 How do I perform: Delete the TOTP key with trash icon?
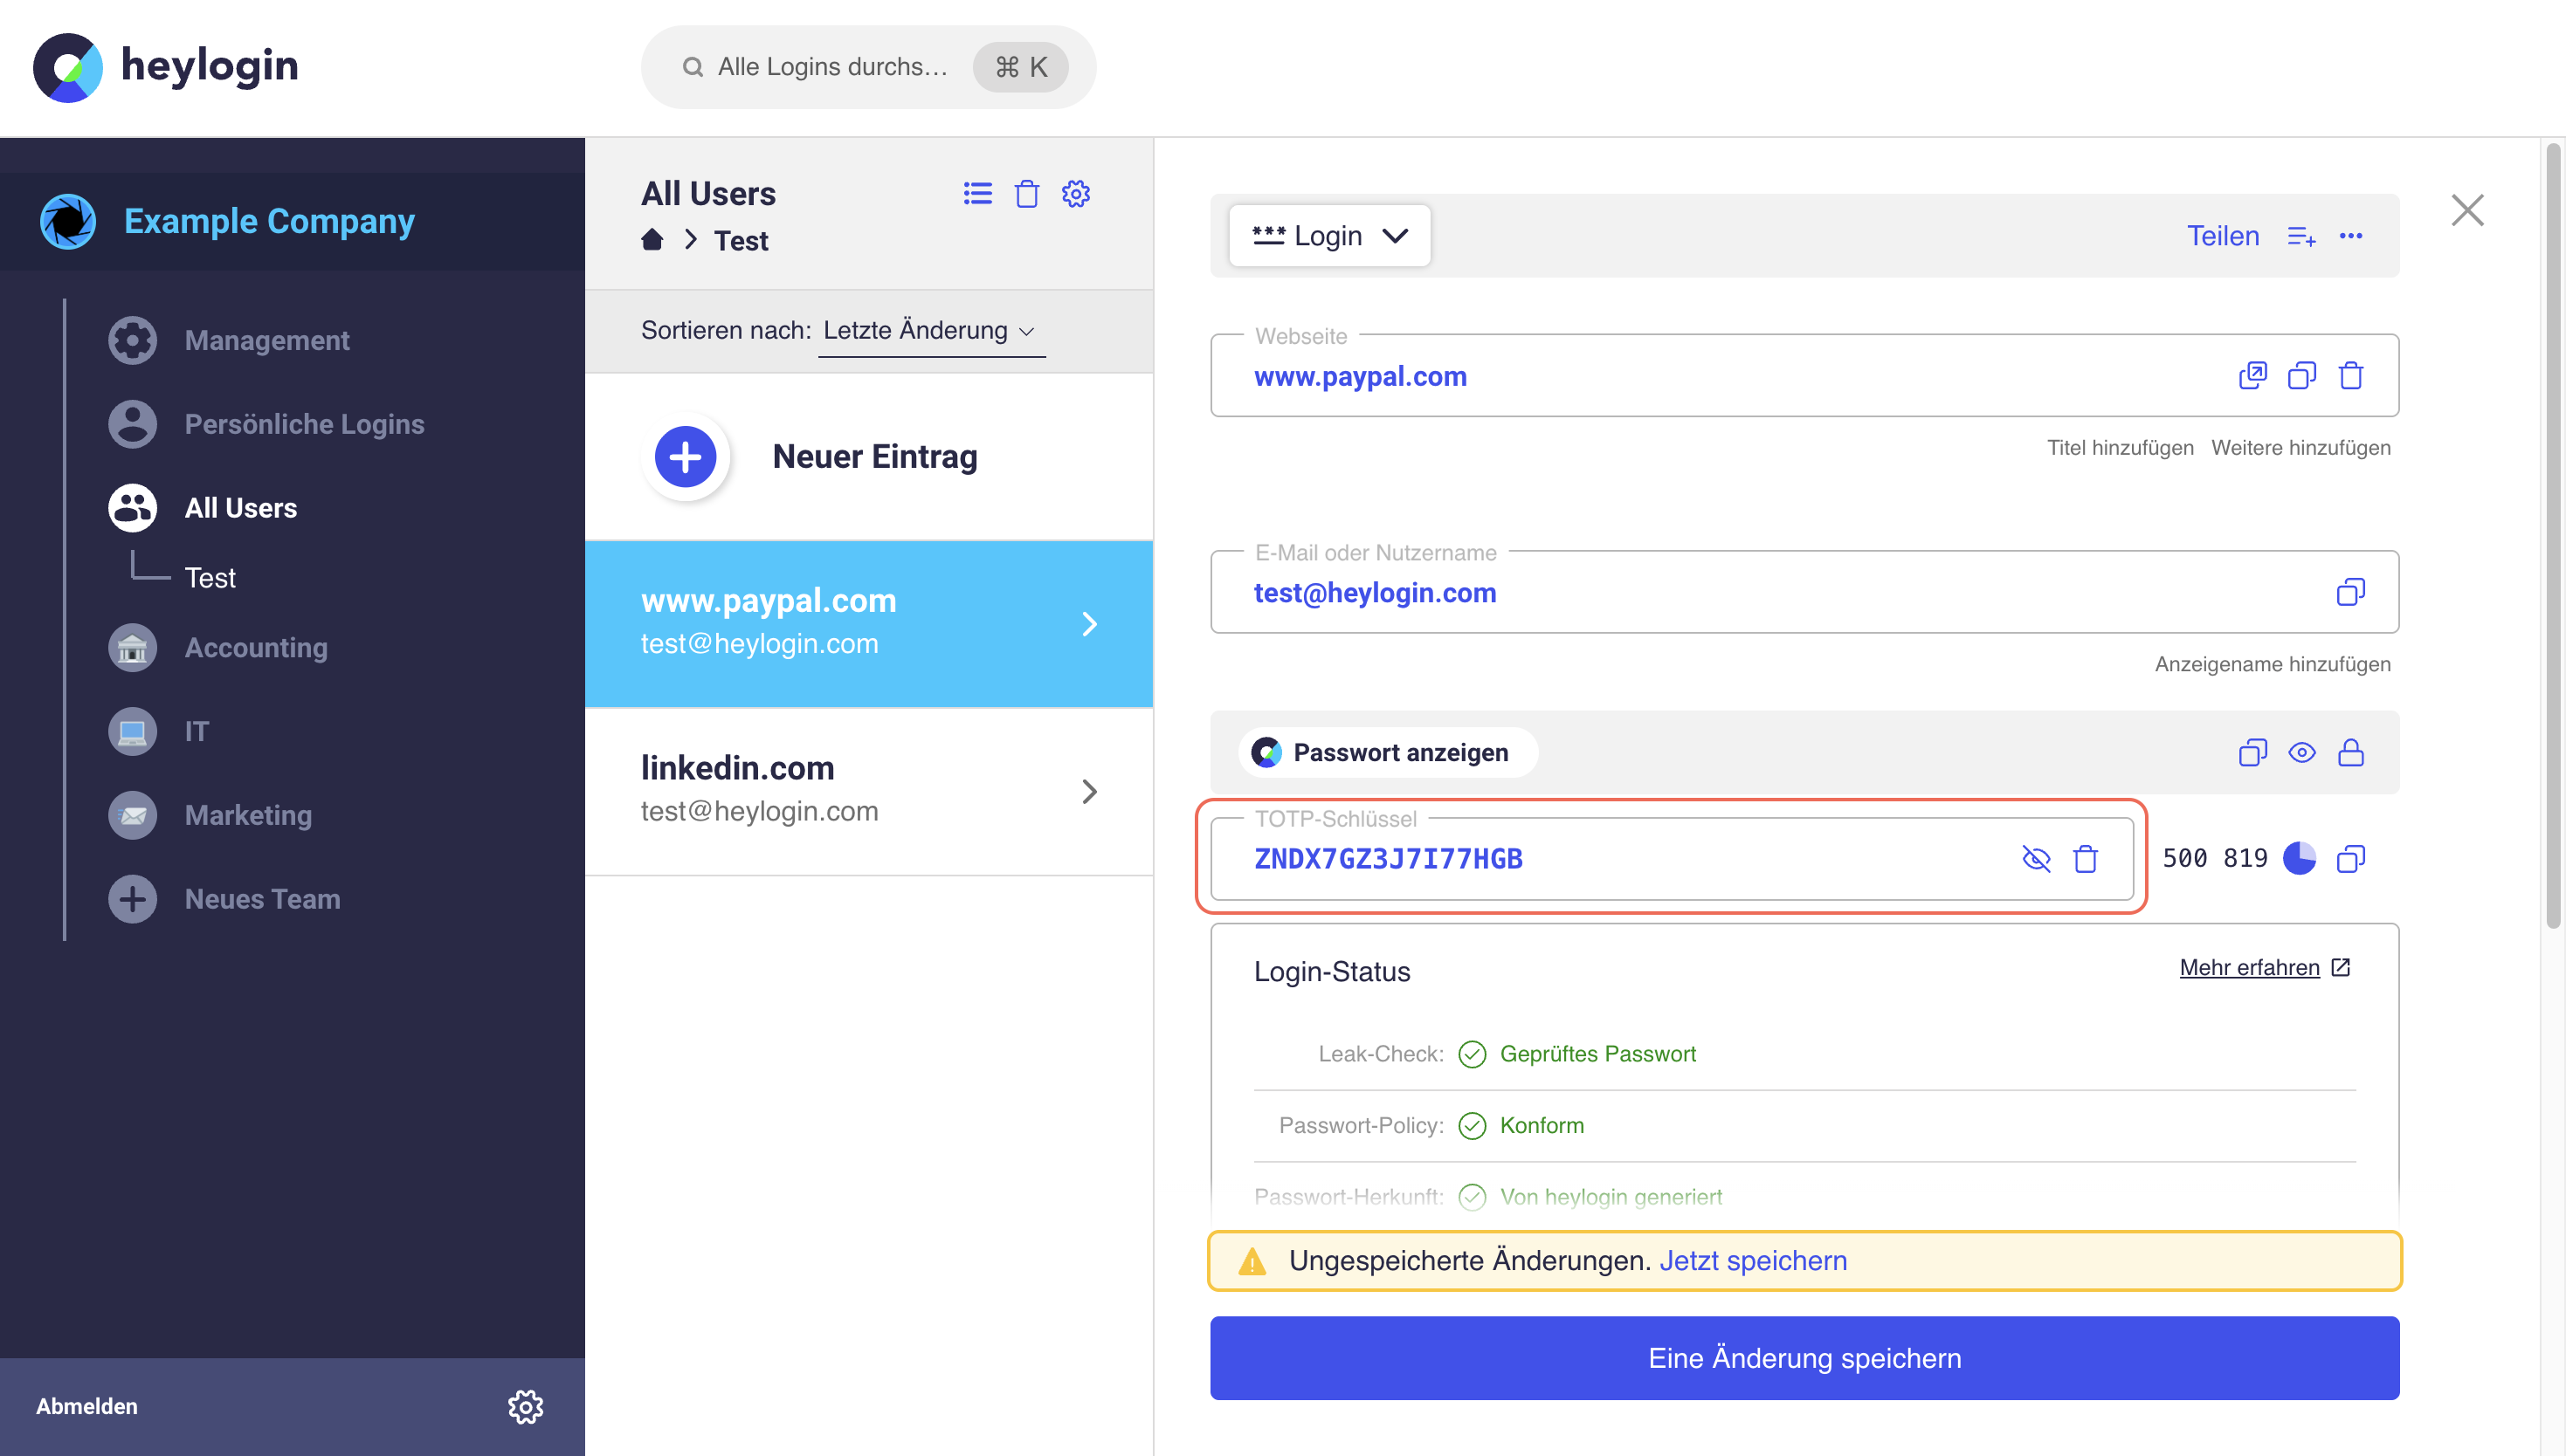2085,858
